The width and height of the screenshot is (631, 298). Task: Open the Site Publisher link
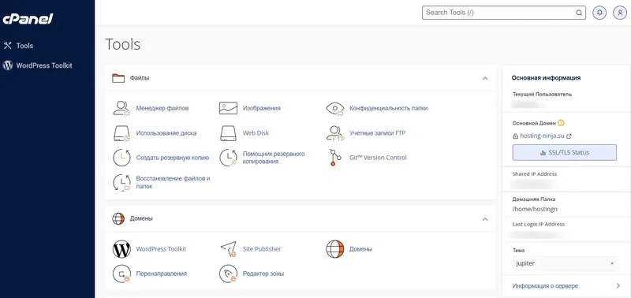(262, 249)
